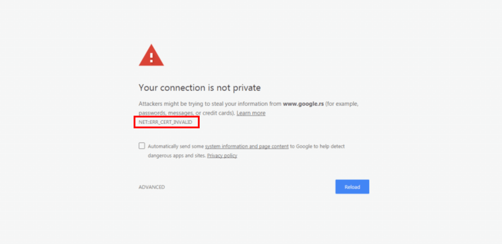Open the 'system information and page content' link

(x=247, y=146)
